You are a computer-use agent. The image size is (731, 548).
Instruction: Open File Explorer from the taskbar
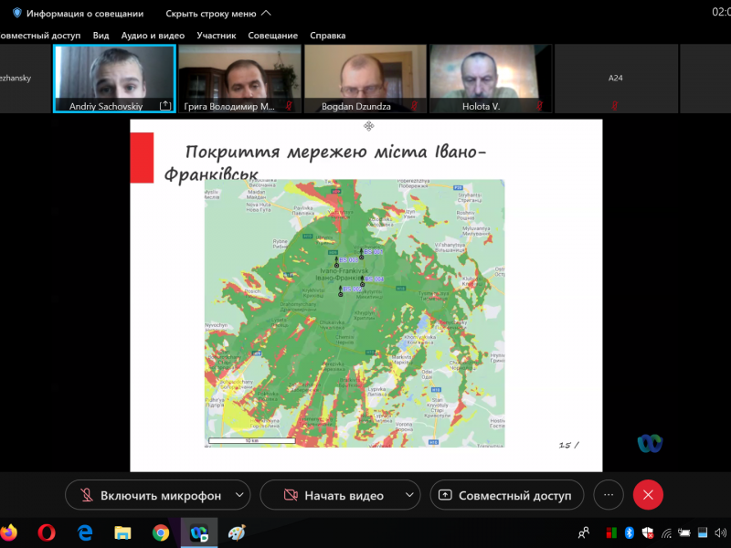click(122, 532)
